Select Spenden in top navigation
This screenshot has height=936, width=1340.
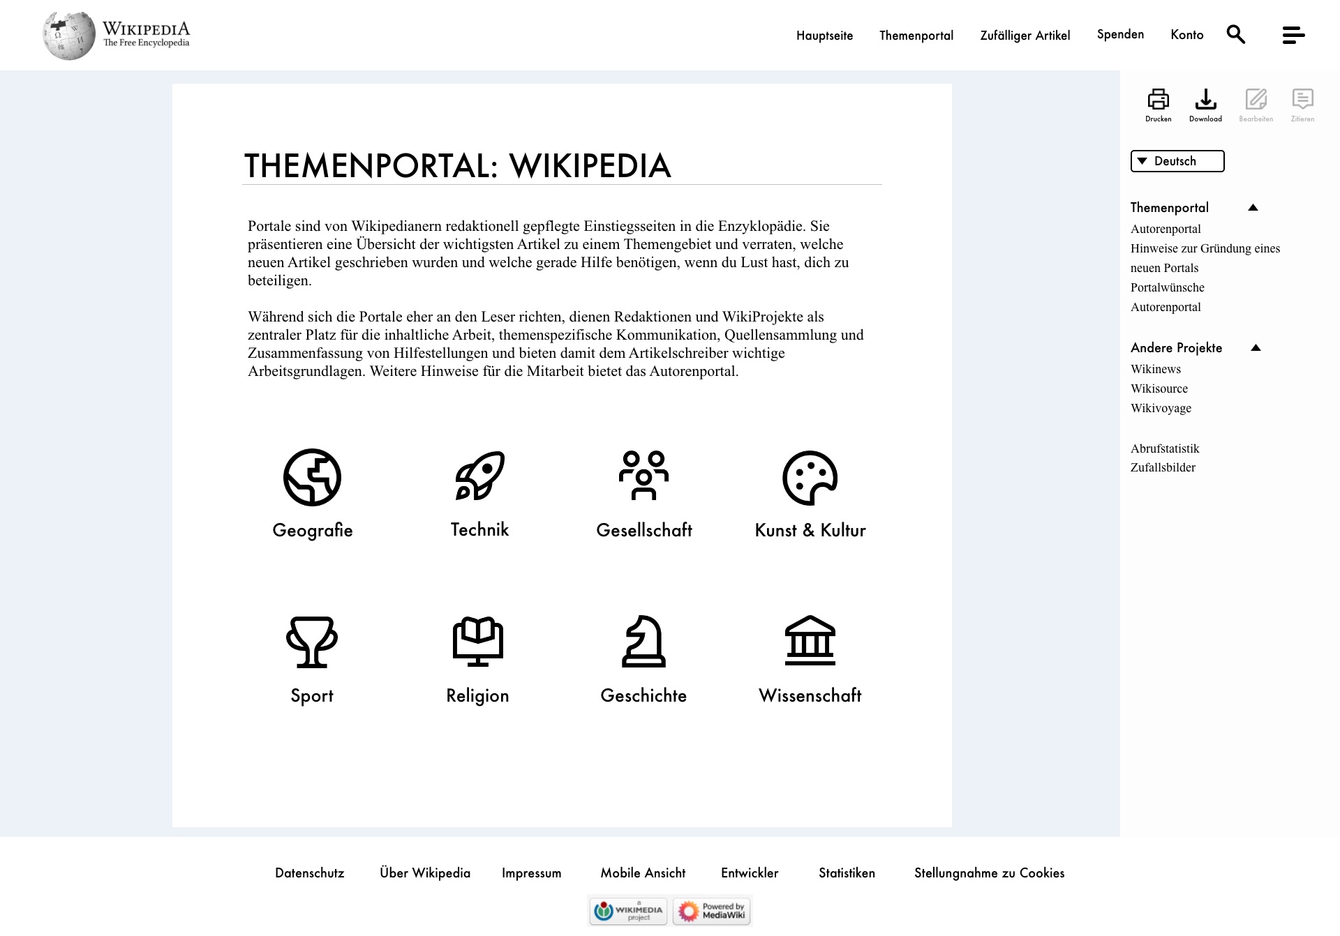(x=1120, y=34)
